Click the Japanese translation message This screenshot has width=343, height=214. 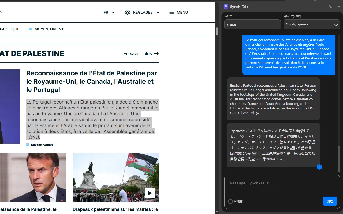click(x=273, y=145)
